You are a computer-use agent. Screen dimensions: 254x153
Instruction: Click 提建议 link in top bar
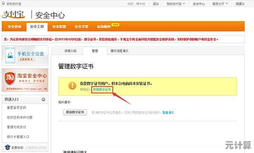click(x=240, y=3)
